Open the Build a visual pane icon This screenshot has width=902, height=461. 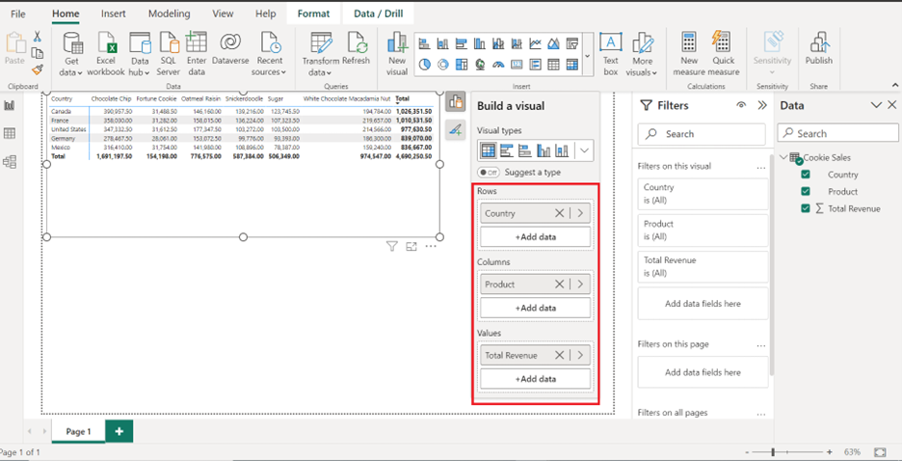click(455, 101)
